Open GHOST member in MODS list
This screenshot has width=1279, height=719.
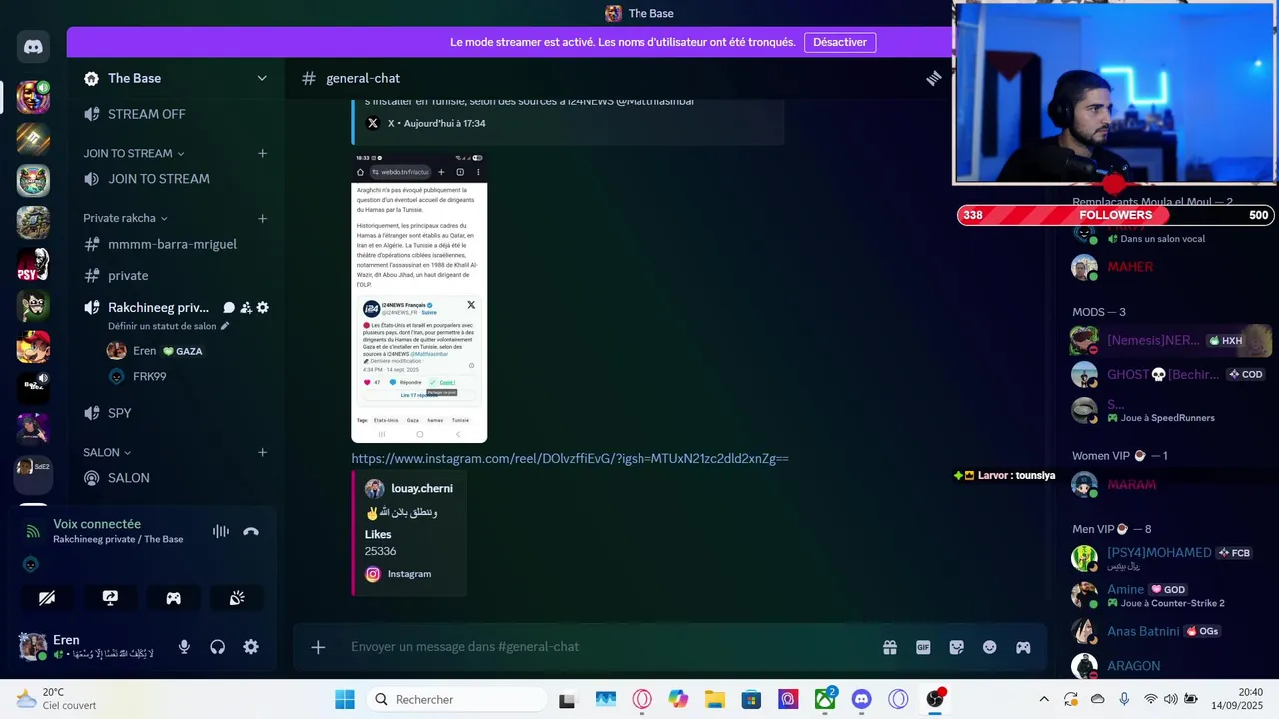point(1163,374)
